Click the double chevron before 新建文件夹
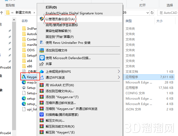The width and height of the screenshot is (178, 136). pyautogui.click(x=12, y=13)
